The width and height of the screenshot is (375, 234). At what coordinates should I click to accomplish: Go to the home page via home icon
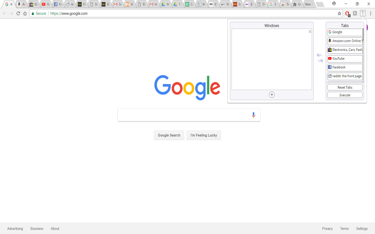tap(25, 13)
